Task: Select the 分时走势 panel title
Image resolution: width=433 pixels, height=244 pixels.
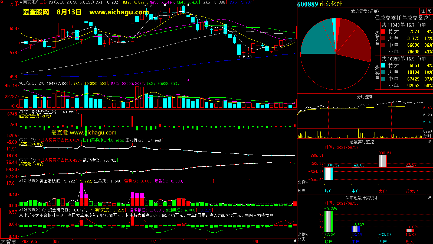Action: coord(365,97)
